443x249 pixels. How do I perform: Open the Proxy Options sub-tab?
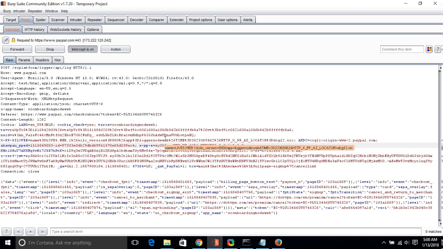pyautogui.click(x=93, y=29)
